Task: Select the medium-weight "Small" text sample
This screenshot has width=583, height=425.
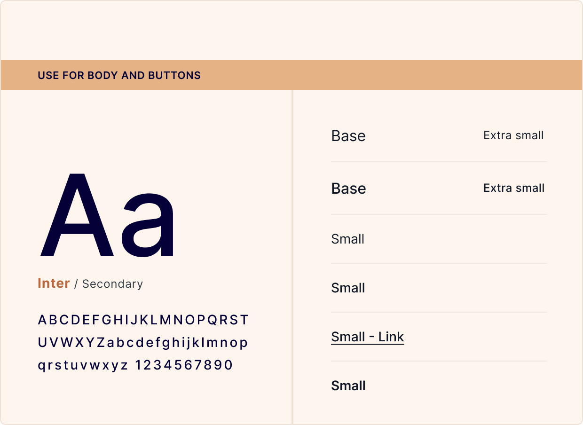Action: click(x=348, y=288)
